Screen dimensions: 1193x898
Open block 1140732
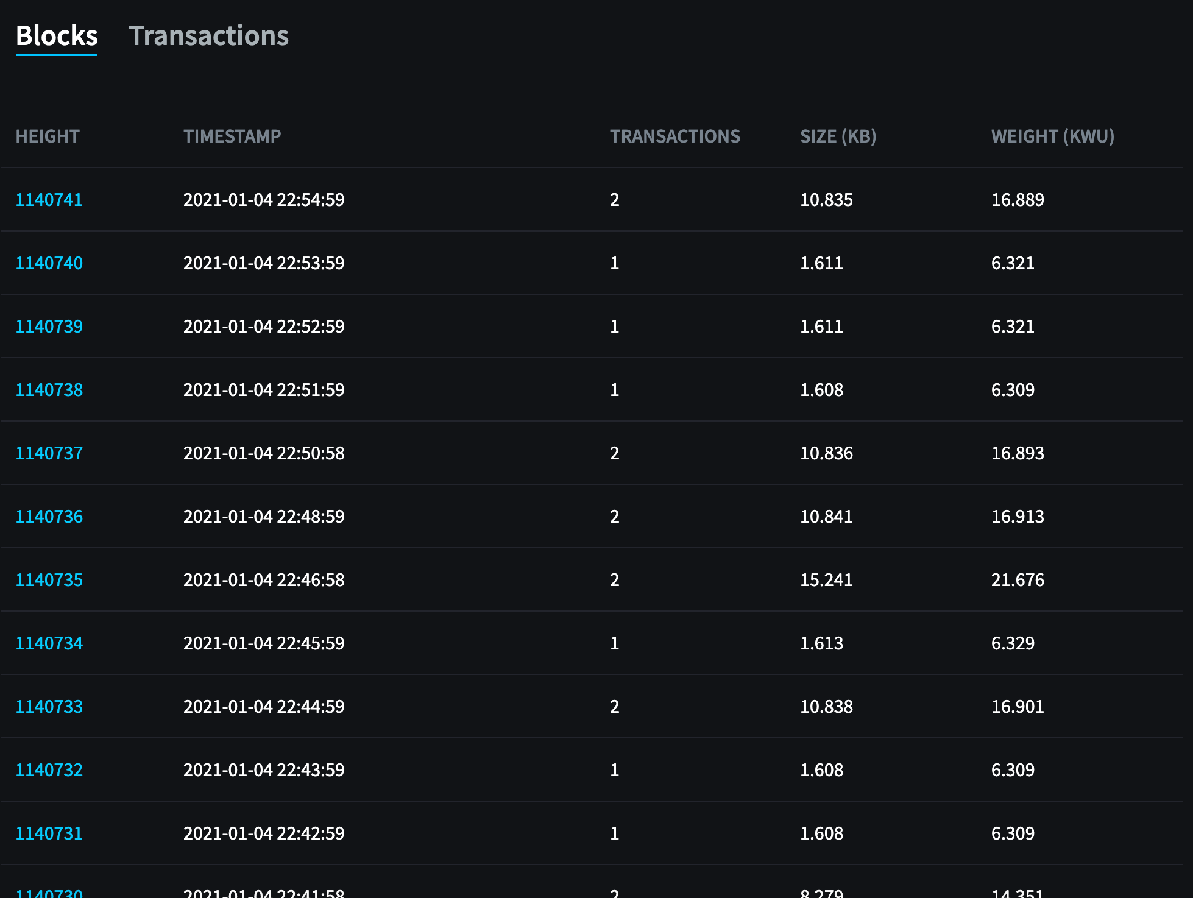coord(49,769)
